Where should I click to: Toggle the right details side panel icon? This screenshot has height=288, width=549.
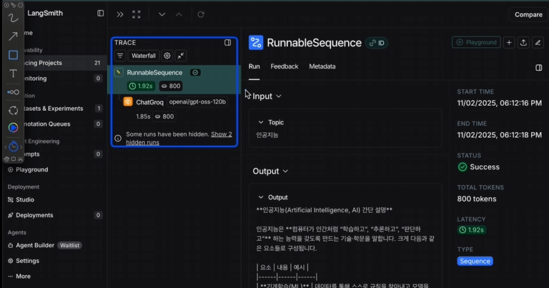[x=539, y=68]
